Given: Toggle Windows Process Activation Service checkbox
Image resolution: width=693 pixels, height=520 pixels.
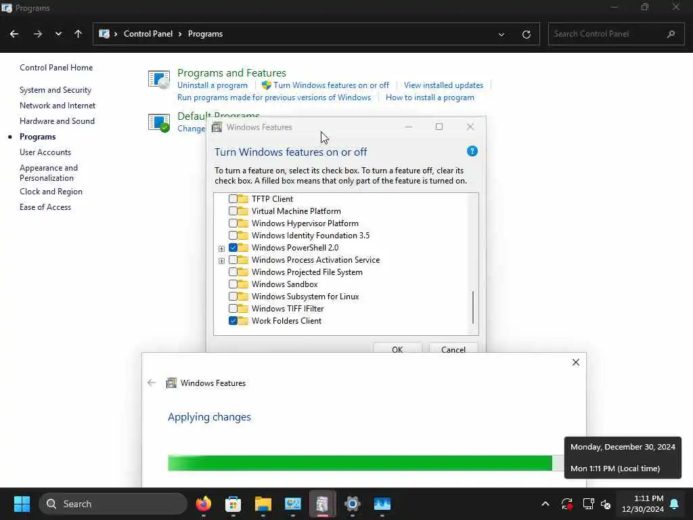Looking at the screenshot, I should pos(233,260).
